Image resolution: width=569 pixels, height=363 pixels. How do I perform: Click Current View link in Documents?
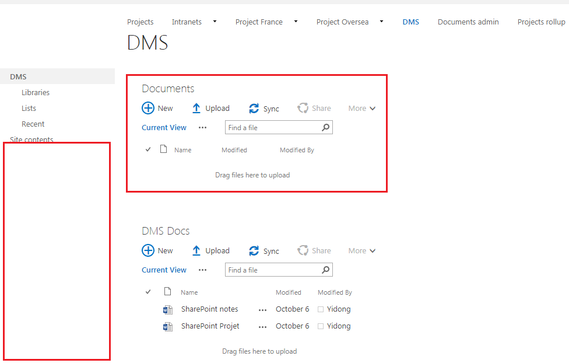164,128
